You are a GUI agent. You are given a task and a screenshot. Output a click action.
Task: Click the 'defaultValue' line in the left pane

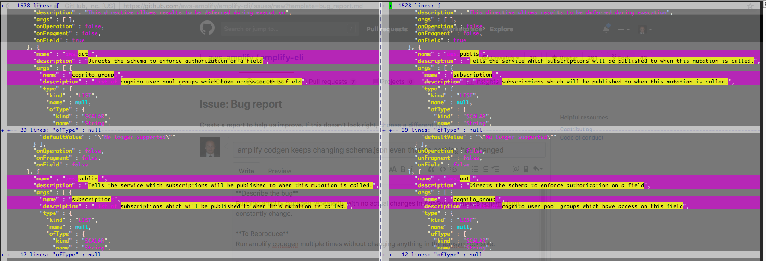109,137
